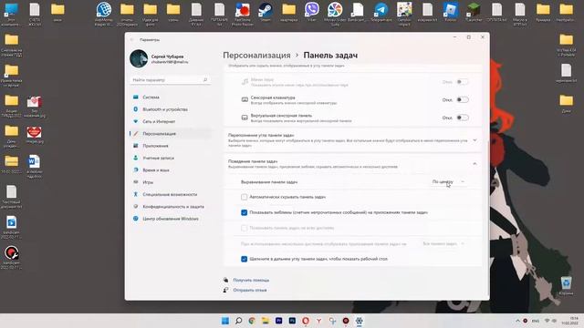Open the Opera browser taskbar icon
The image size is (584, 328).
[x=306, y=321]
